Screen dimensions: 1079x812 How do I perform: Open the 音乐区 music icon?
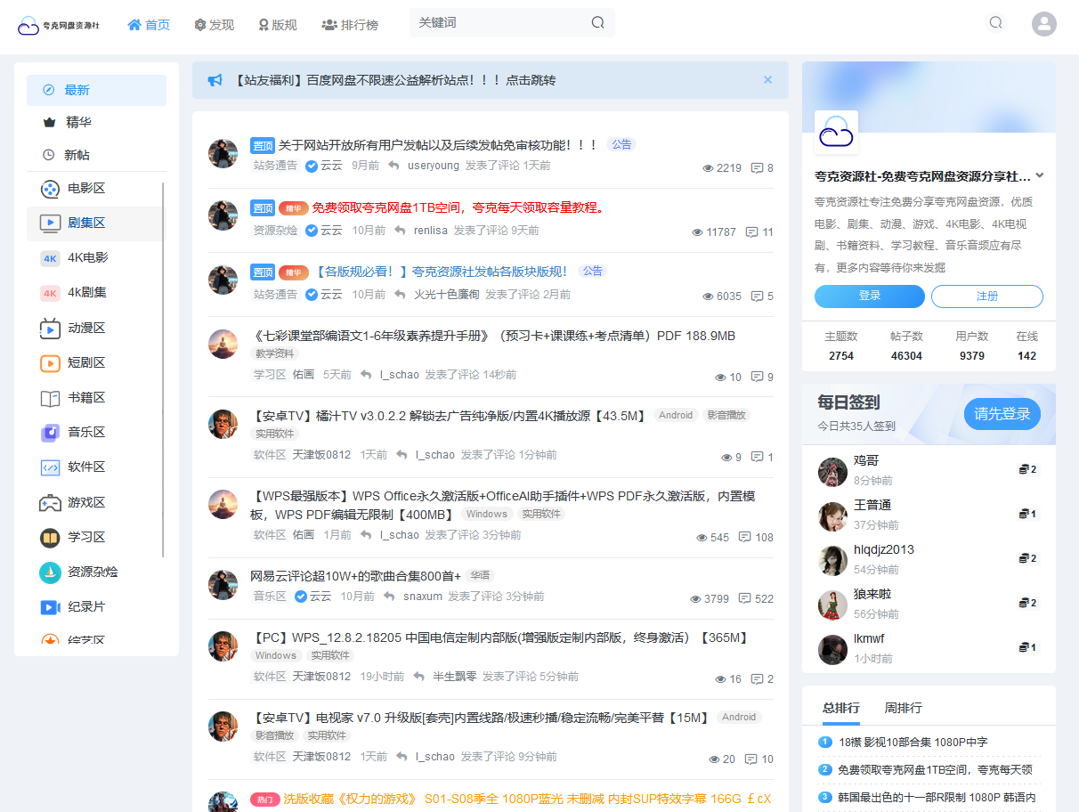coord(50,433)
